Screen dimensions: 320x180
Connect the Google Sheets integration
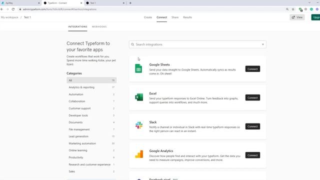pyautogui.click(x=252, y=69)
